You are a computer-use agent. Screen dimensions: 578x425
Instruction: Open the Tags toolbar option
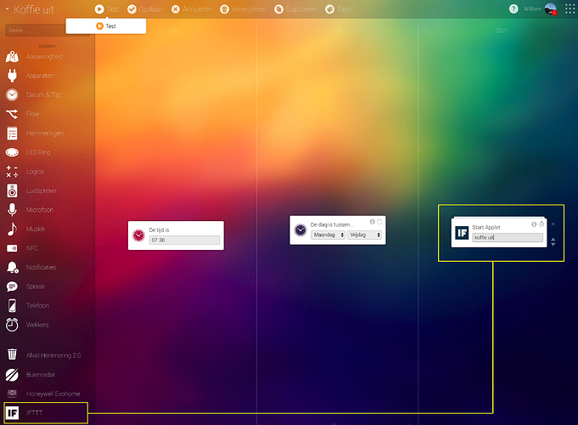338,9
